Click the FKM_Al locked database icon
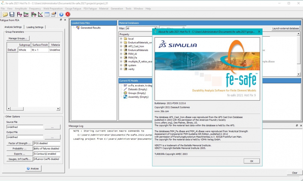This screenshot has width=303, height=181. [125, 54]
